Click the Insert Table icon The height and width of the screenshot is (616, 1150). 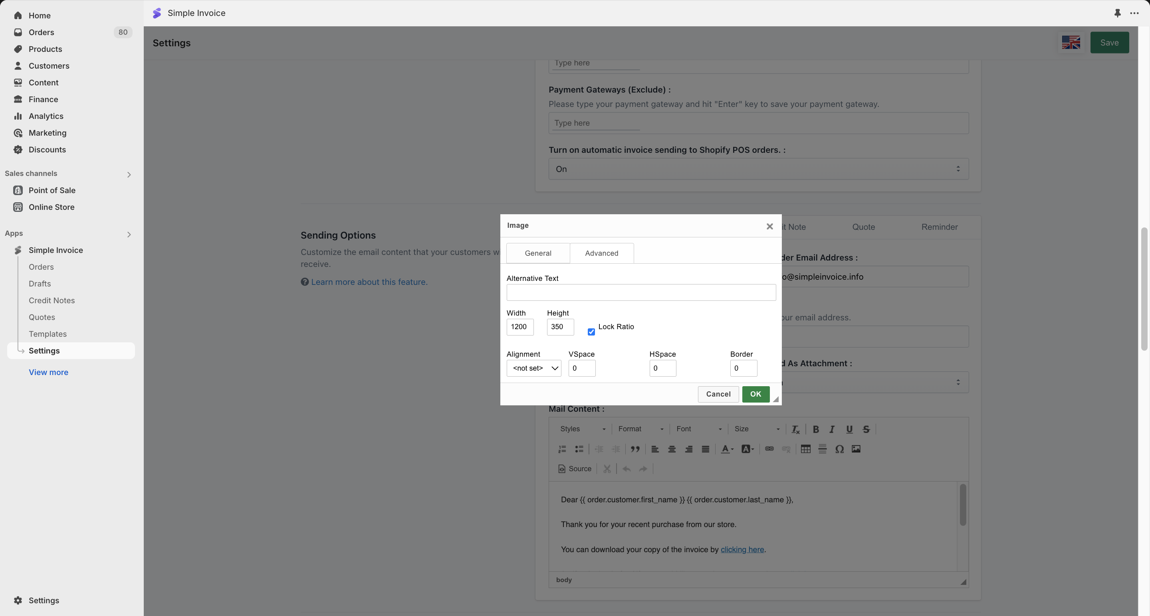coord(805,449)
